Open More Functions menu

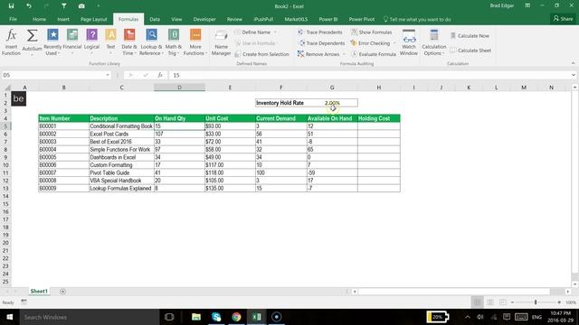click(195, 42)
